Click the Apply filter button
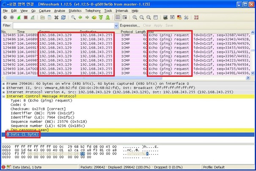This screenshot has width=256, height=171. click(x=158, y=26)
